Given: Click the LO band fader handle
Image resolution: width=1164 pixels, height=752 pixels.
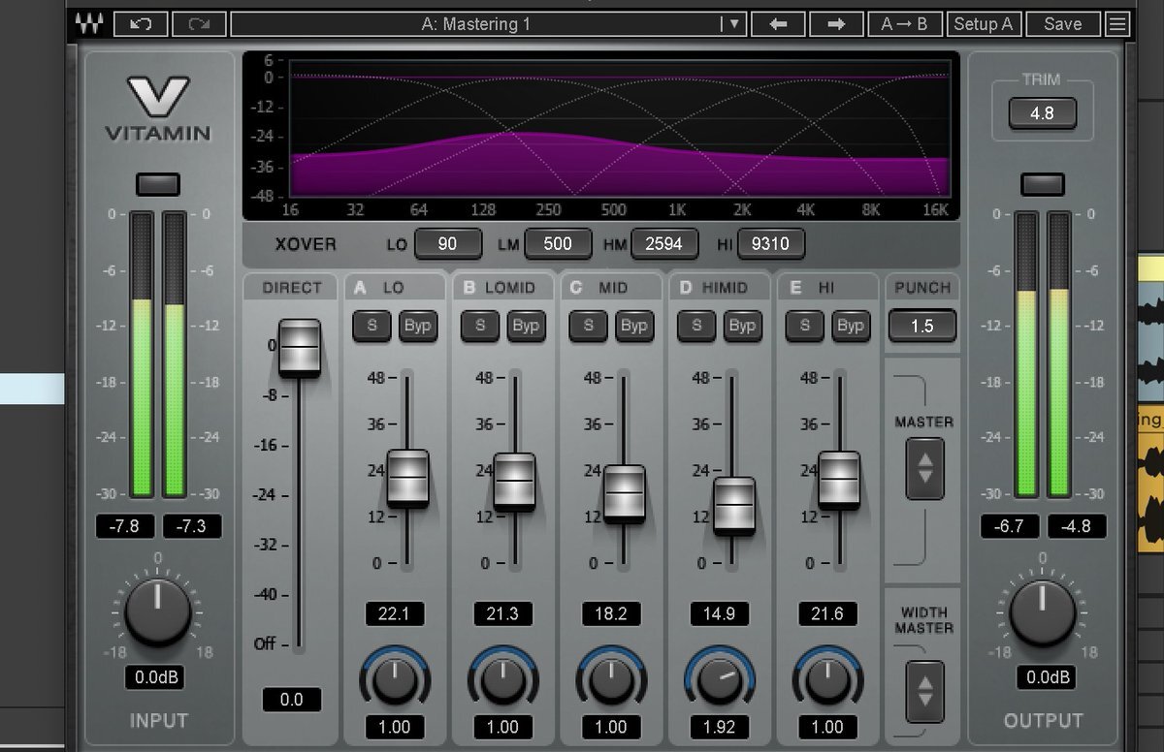Looking at the screenshot, I should (408, 478).
